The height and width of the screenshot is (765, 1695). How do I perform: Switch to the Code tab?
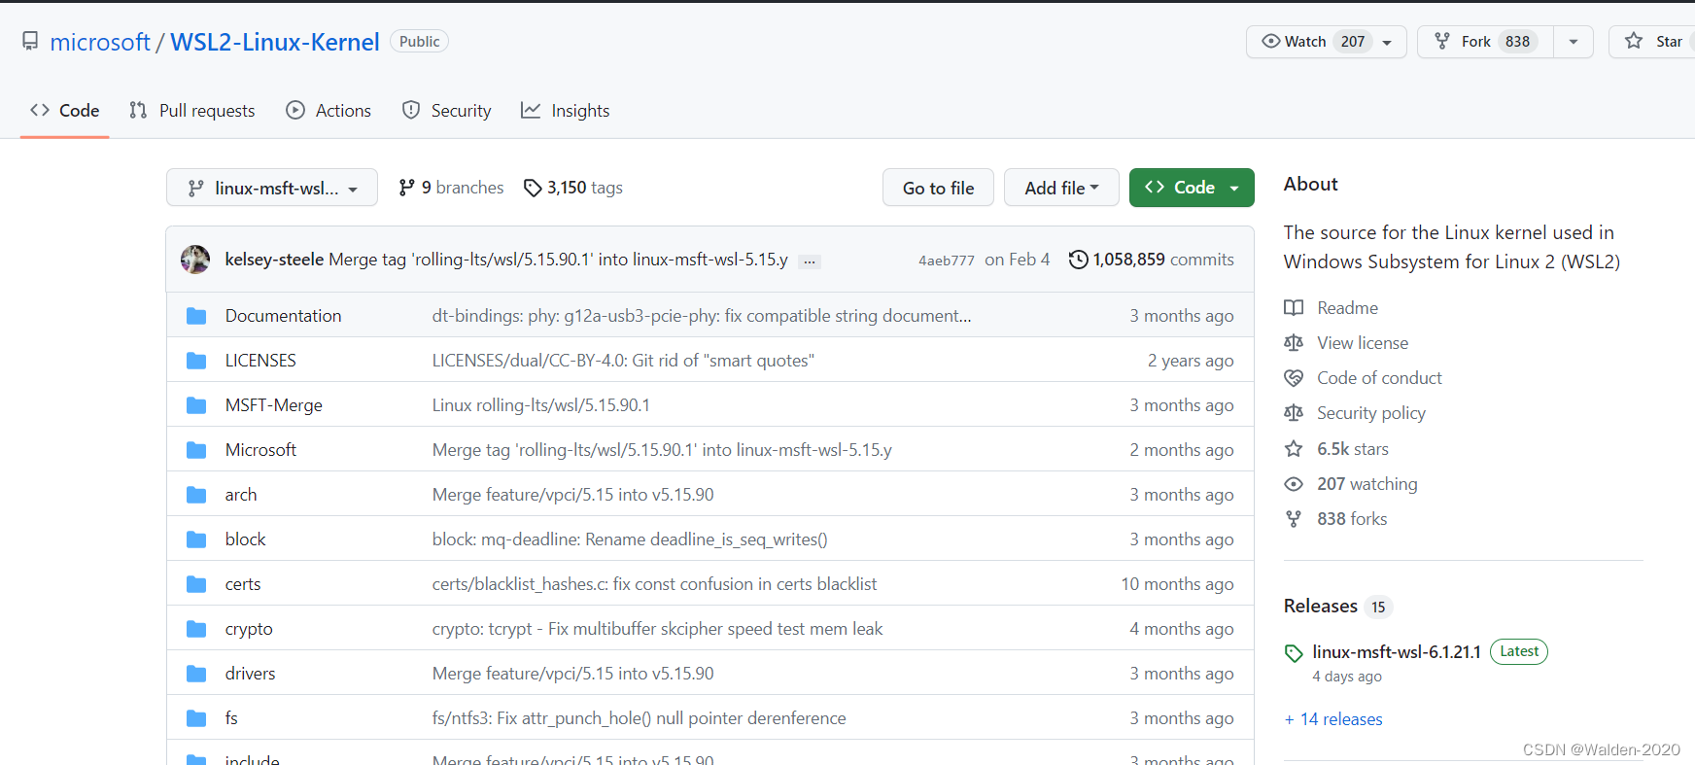(65, 111)
